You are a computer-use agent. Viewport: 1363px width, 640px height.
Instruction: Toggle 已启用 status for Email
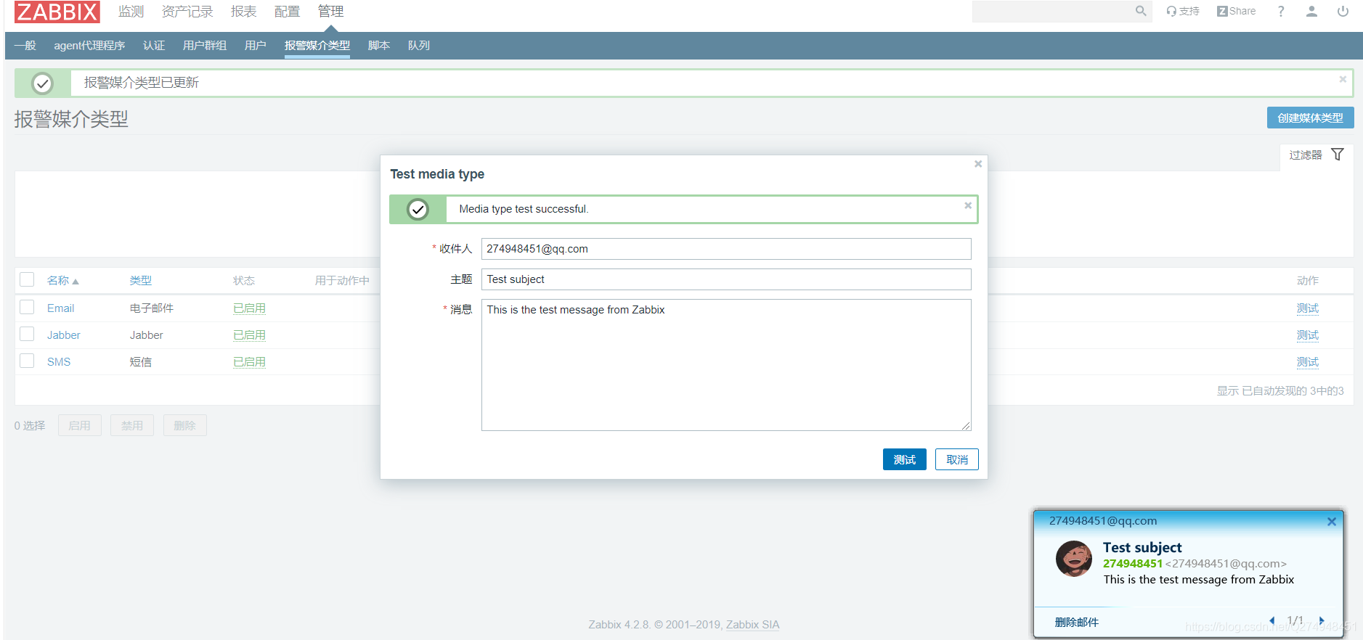point(249,308)
